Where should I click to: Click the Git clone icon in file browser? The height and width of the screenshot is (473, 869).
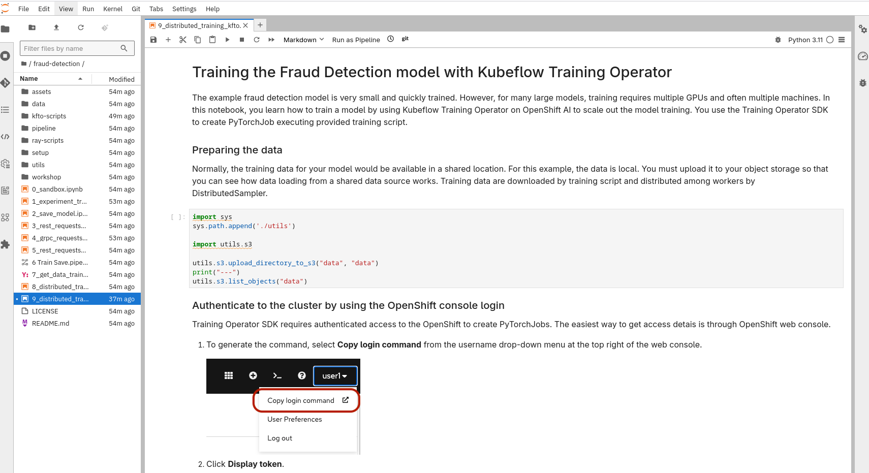pos(105,27)
